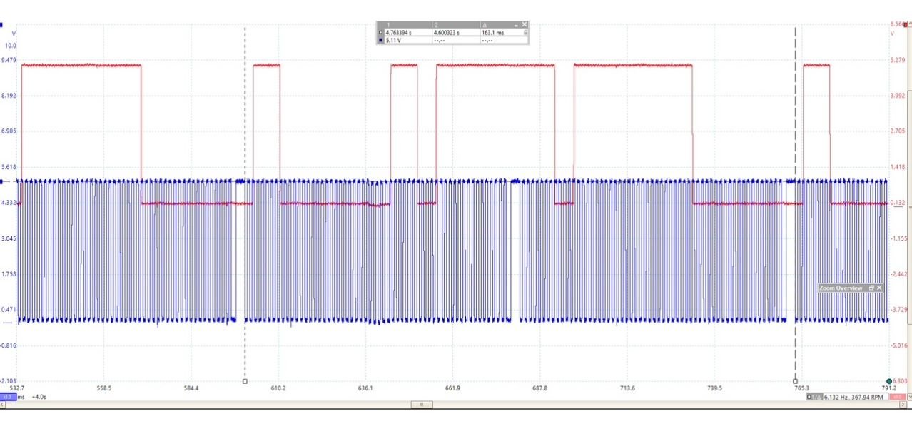Close the Zoom Overview panel
This screenshot has height=424, width=912.
879,288
